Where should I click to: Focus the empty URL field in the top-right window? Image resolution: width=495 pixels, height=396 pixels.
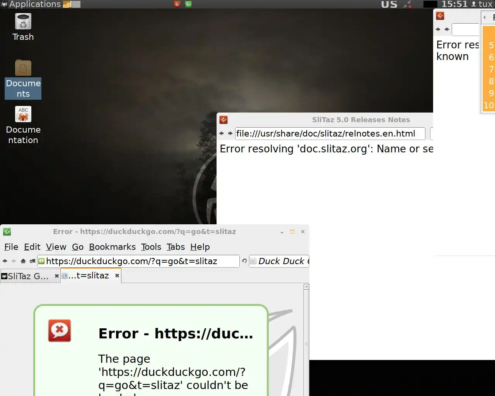click(466, 29)
